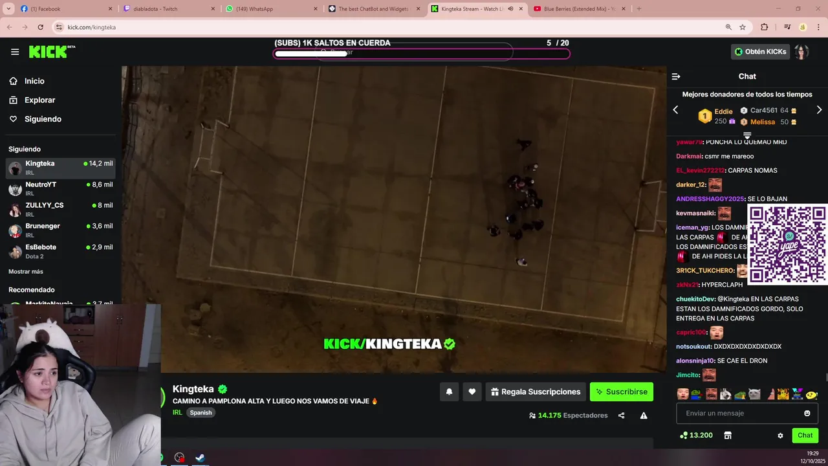
Task: Select the fire emote in quick emotes
Action: [x=783, y=394]
